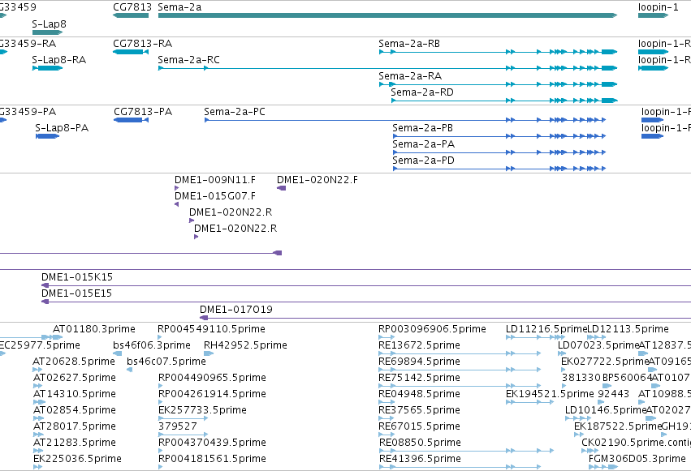Select the S-Lap8 gene glyph

48,32
